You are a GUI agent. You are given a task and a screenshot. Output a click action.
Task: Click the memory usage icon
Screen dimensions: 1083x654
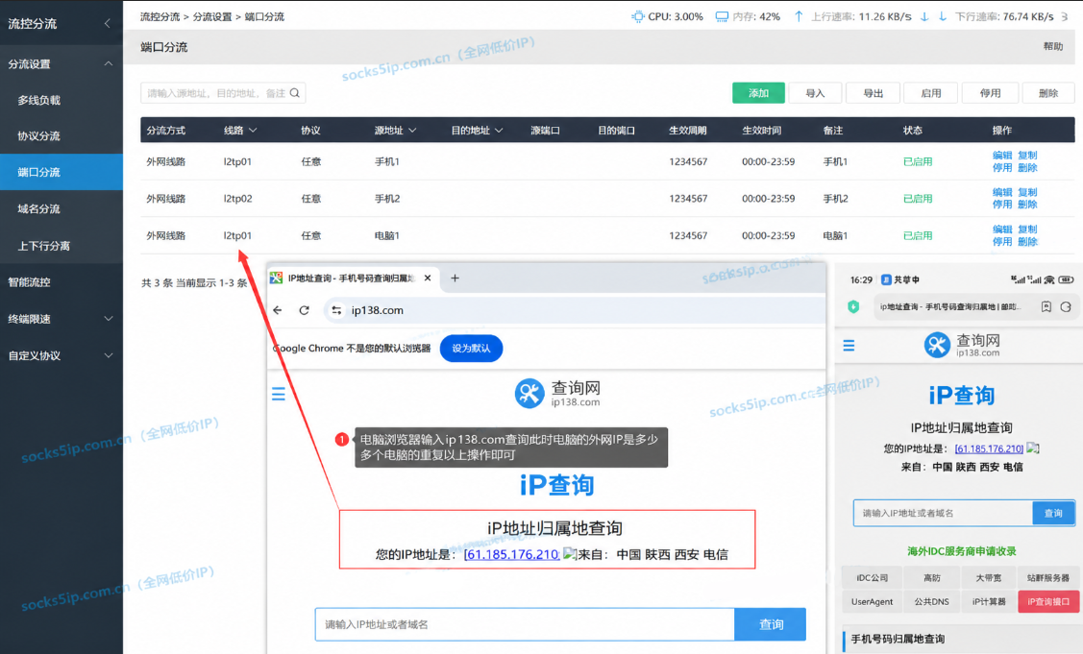(722, 16)
